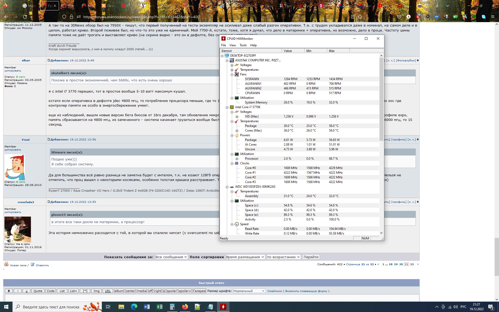Go to page 22 of the topic

click(412, 264)
